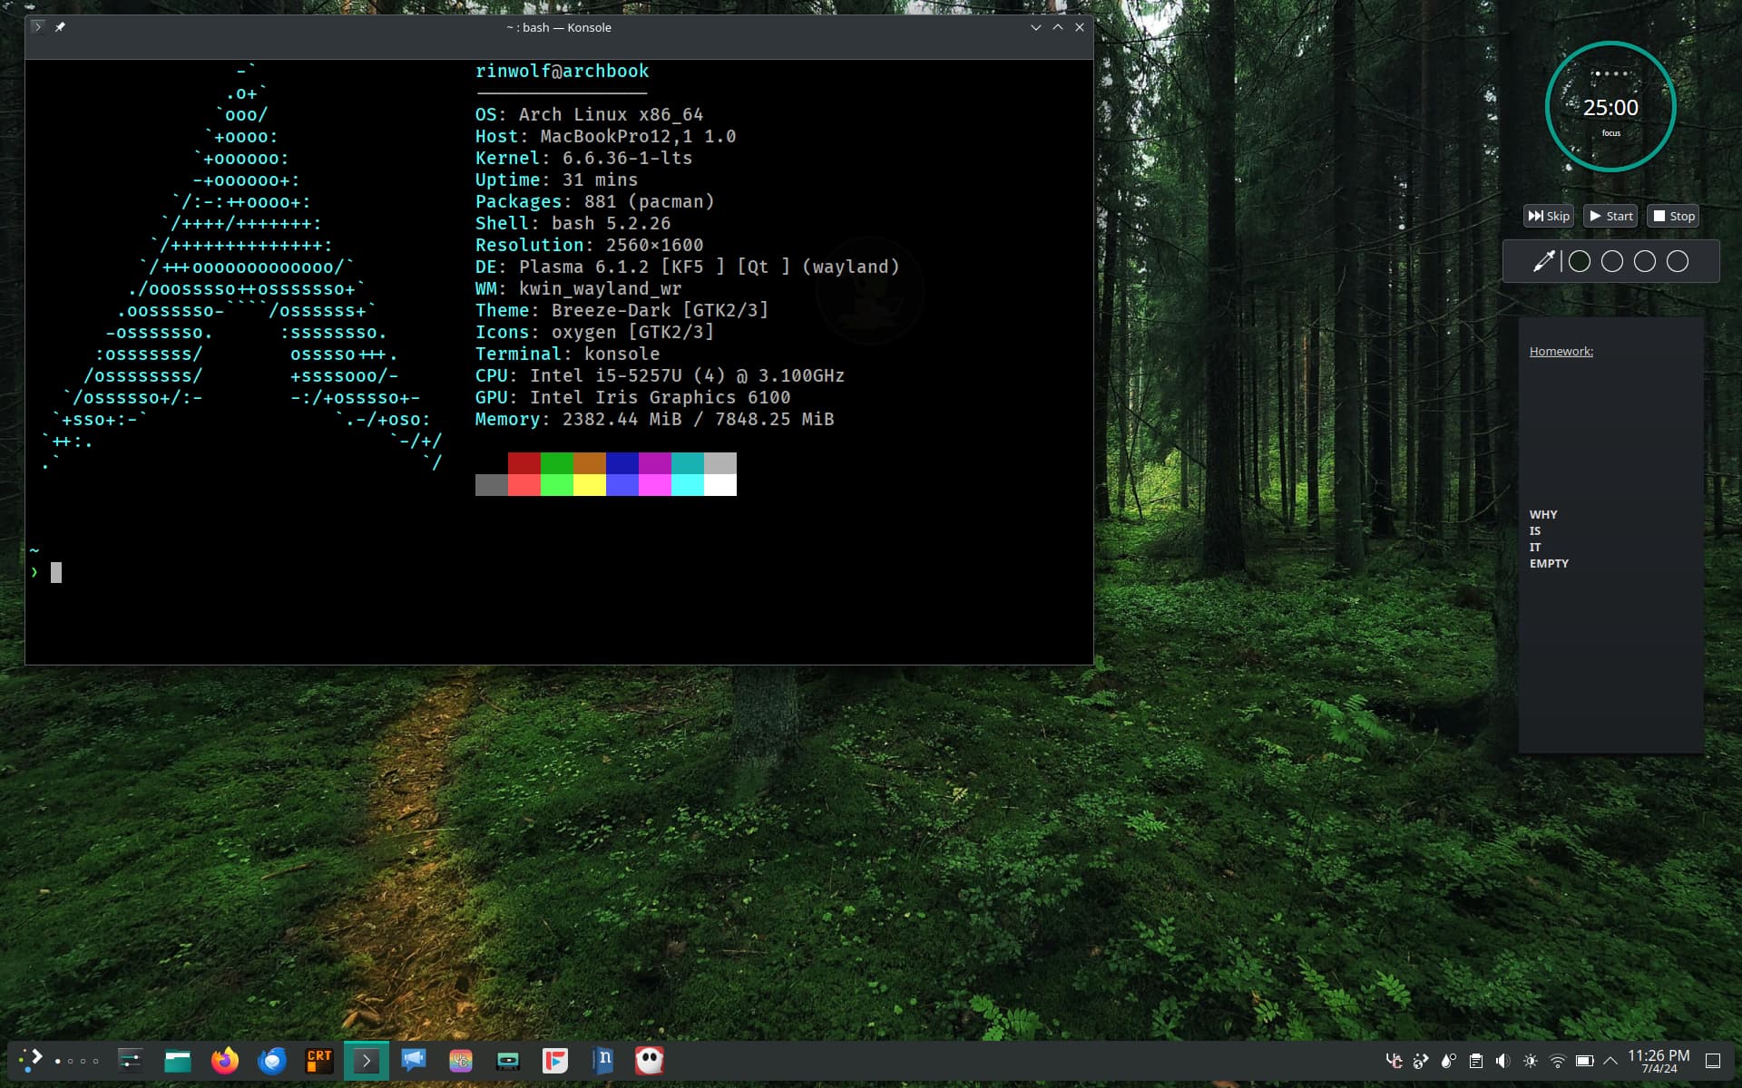
Task: Open the battery status tray icon
Action: tap(1585, 1061)
